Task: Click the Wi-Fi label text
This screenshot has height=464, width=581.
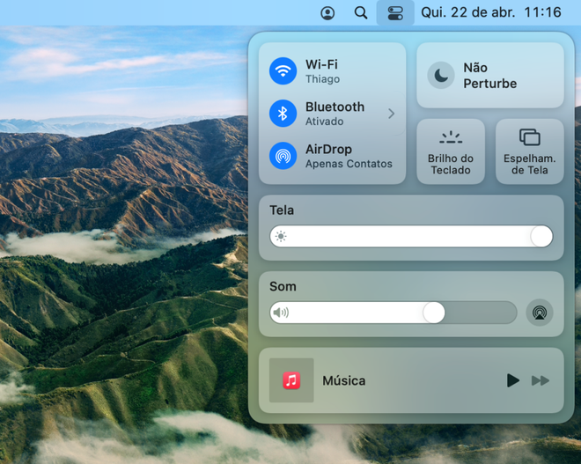Action: pyautogui.click(x=321, y=64)
